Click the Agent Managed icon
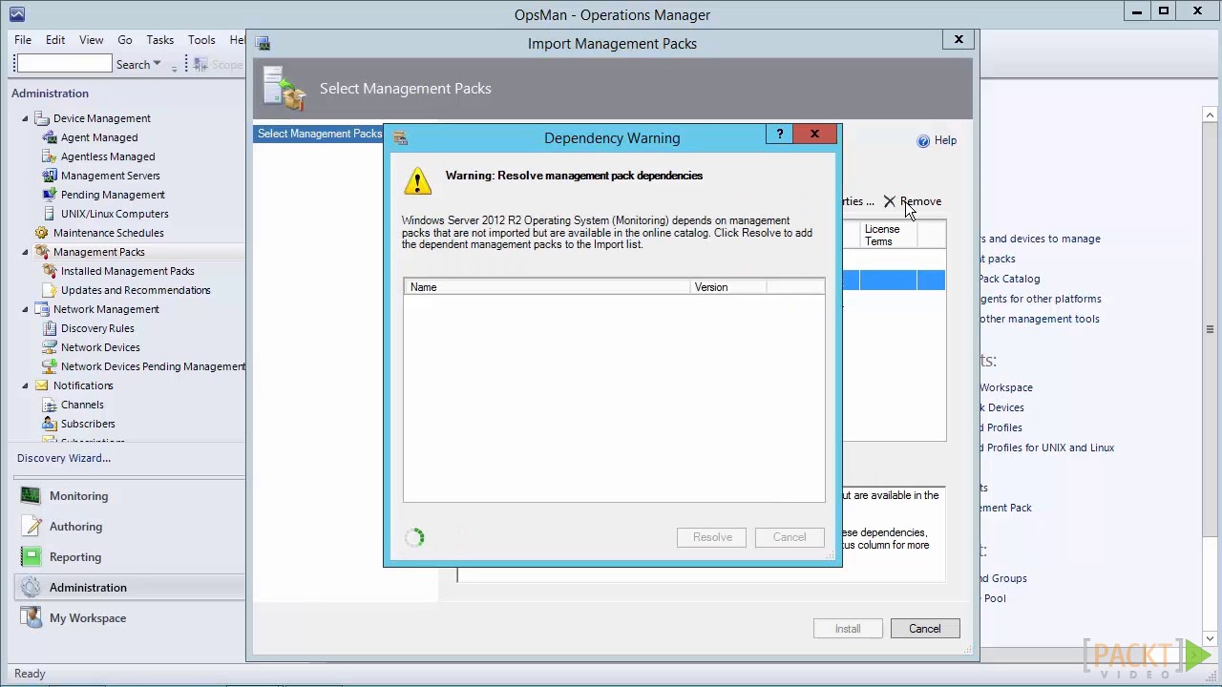The image size is (1222, 687). tap(50, 137)
